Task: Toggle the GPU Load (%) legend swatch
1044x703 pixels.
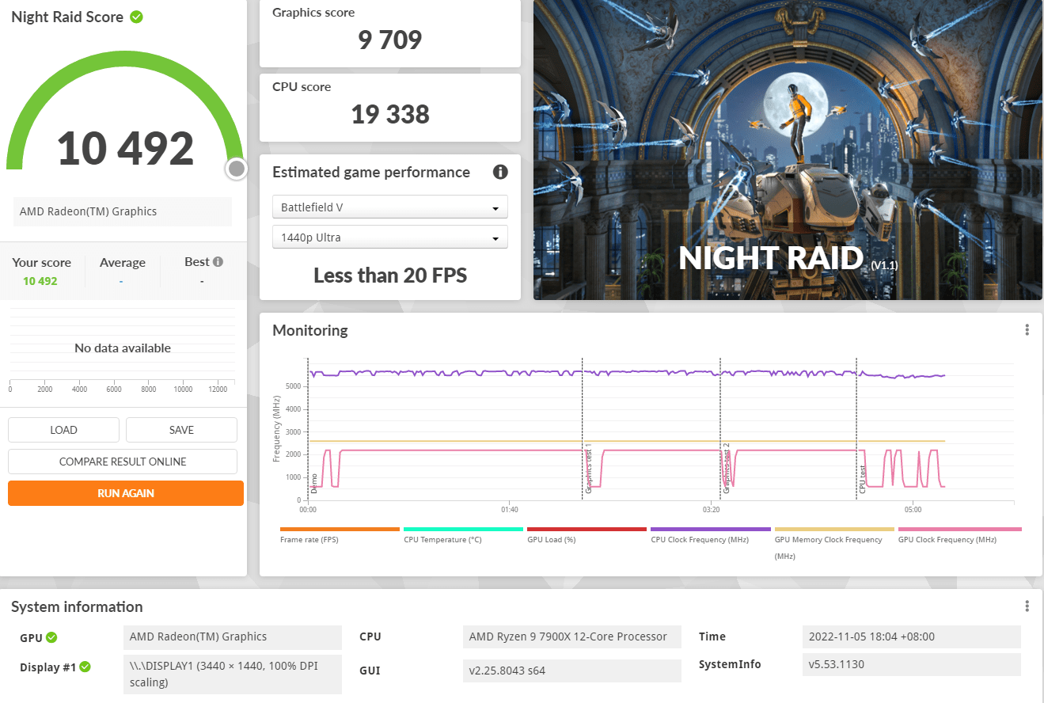Action: [587, 529]
